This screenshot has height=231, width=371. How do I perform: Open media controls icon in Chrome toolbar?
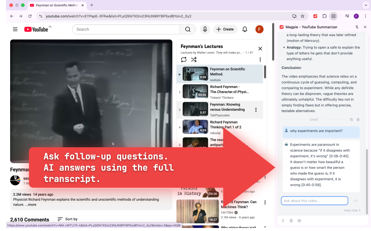click(347, 16)
